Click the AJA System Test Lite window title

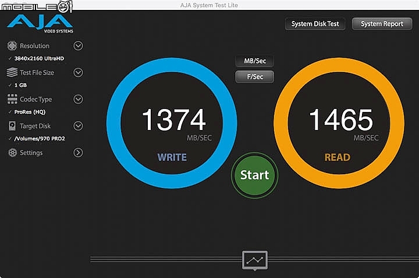[209, 5]
